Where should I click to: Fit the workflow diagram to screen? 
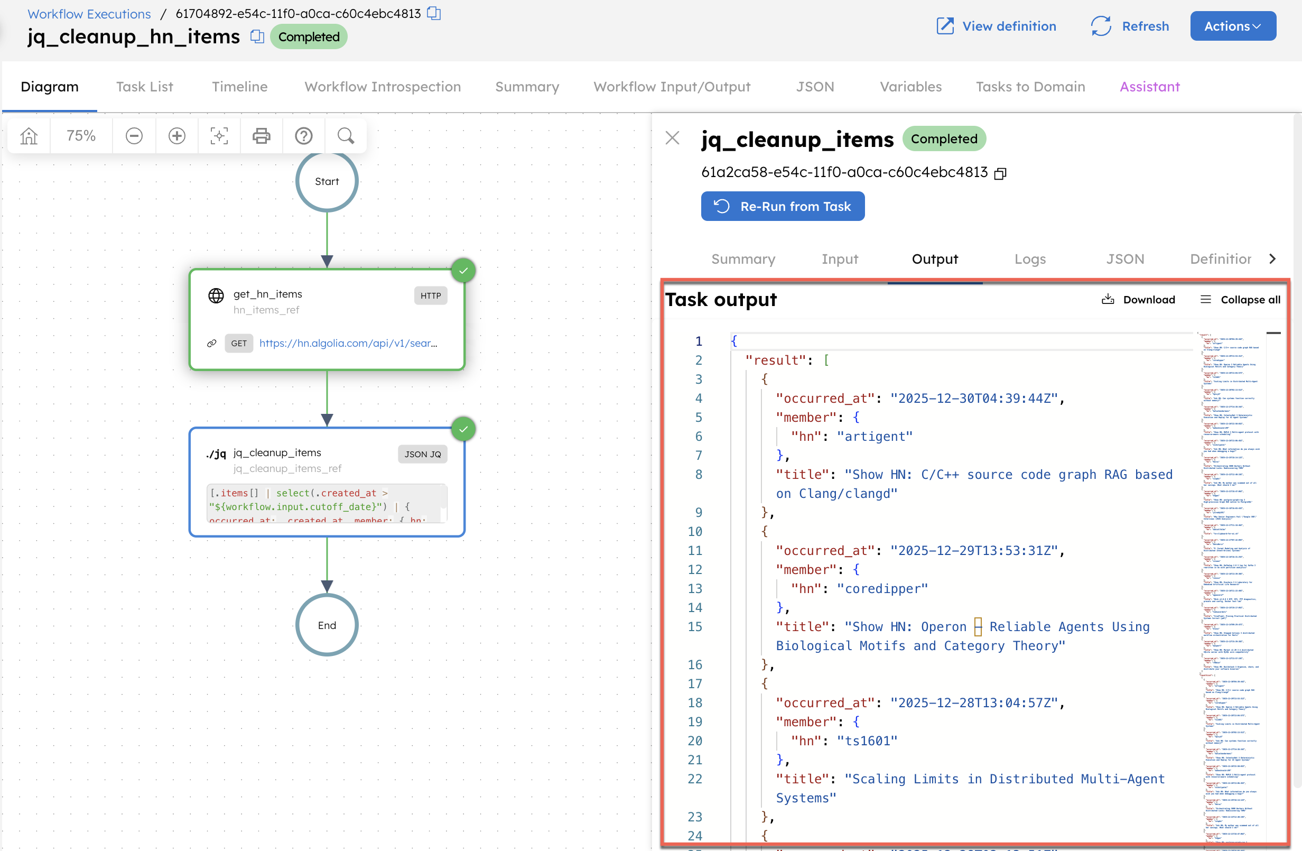(219, 136)
